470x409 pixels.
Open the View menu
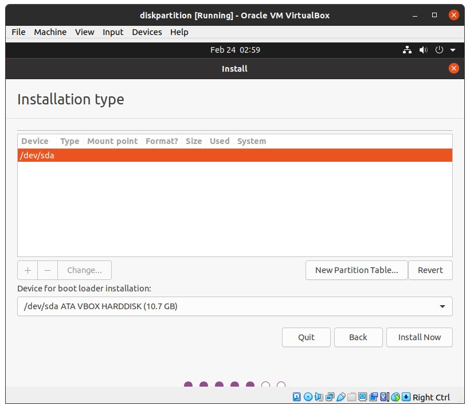point(84,32)
